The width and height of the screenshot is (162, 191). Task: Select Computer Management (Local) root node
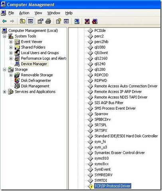(x=33, y=31)
